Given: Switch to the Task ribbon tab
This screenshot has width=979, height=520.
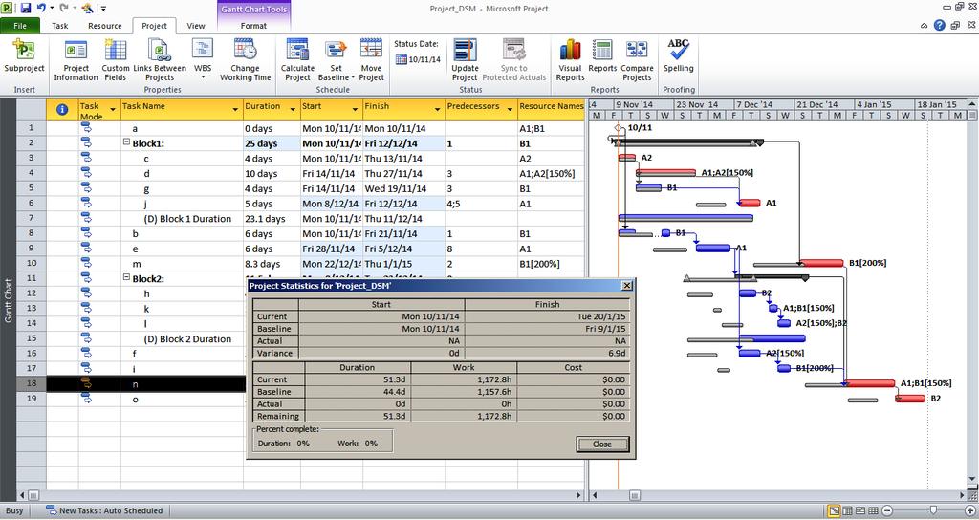Looking at the screenshot, I should (60, 26).
